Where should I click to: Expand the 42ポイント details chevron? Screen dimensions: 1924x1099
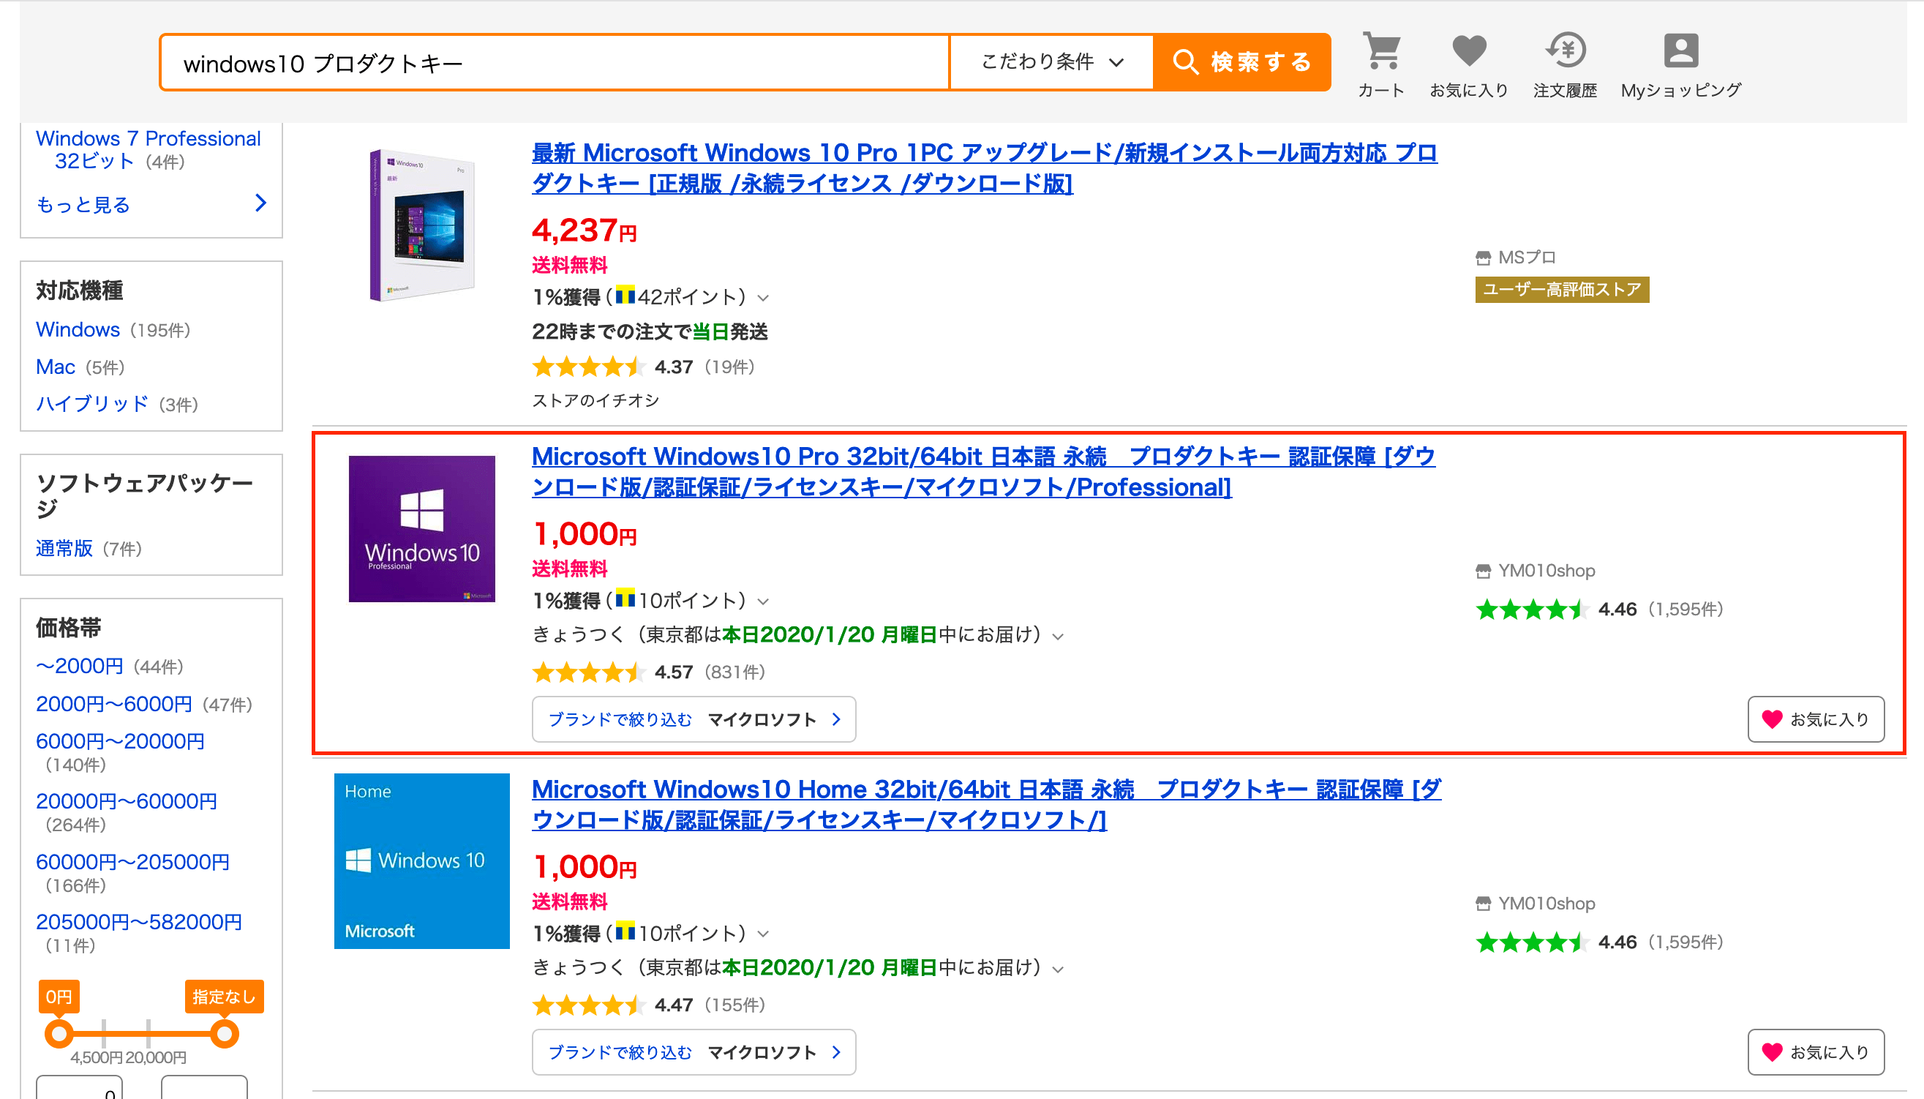coord(763,298)
